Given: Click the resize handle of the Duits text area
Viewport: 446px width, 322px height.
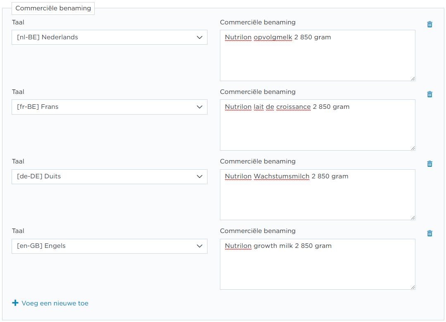Looking at the screenshot, I should (x=413, y=218).
